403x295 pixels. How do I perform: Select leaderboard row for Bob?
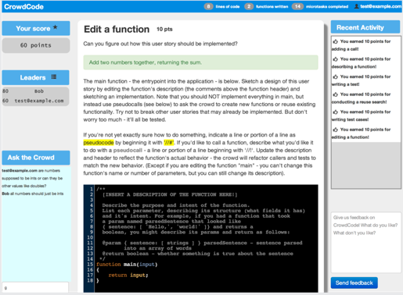36,91
